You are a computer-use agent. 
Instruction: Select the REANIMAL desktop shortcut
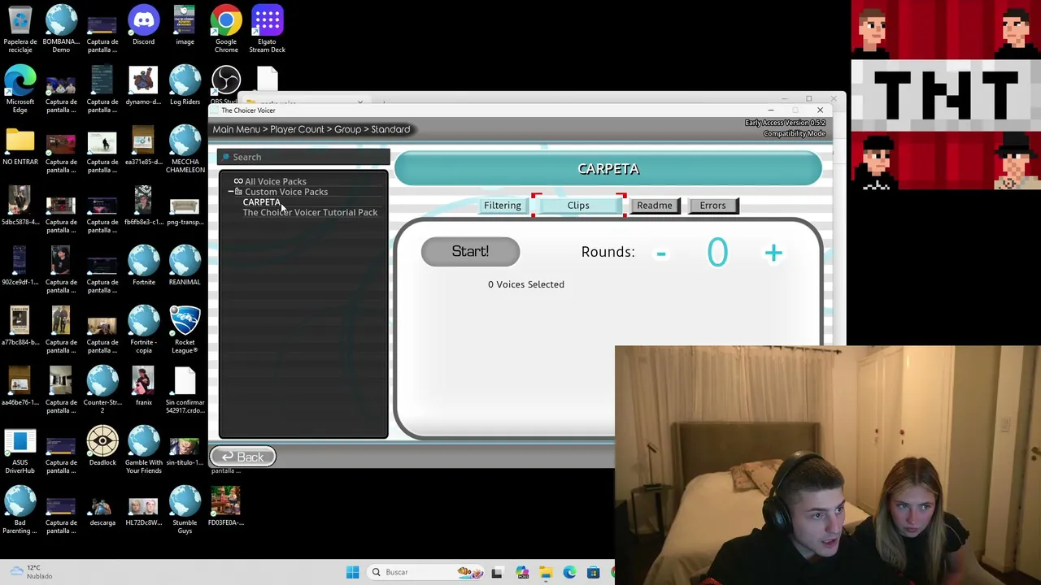pyautogui.click(x=185, y=266)
